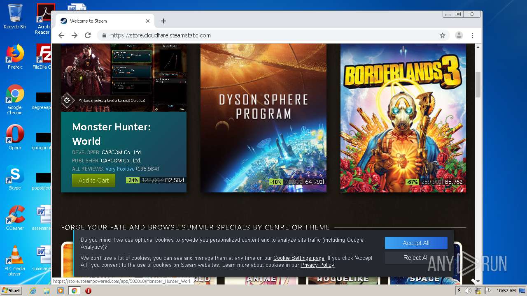Screen dimensions: 527x296
Task: Open the Monster Hunter: World title
Action: pyautogui.click(x=111, y=134)
